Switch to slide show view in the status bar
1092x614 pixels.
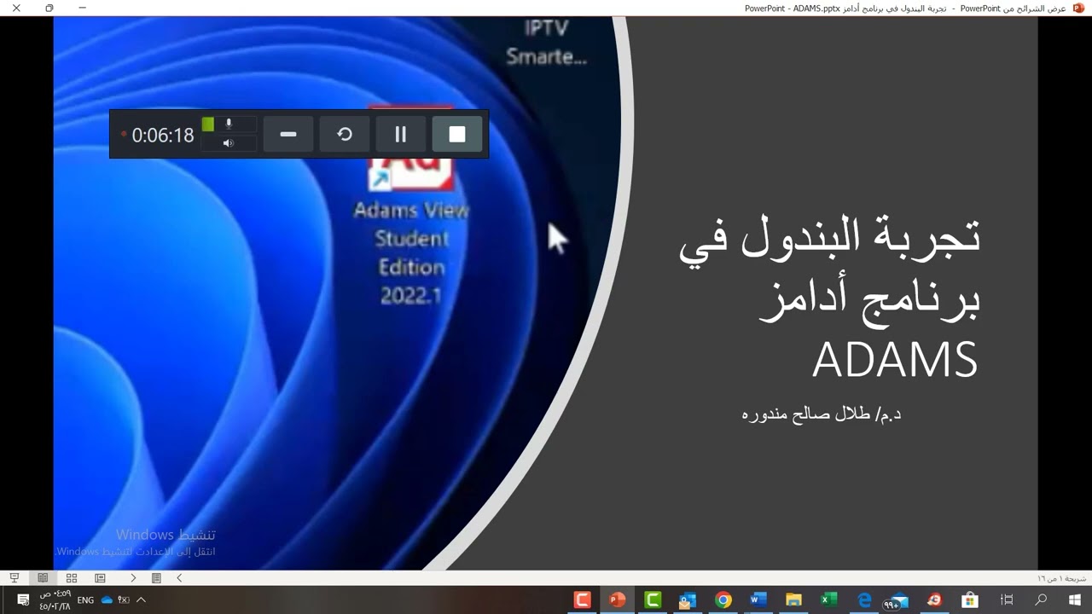[15, 578]
